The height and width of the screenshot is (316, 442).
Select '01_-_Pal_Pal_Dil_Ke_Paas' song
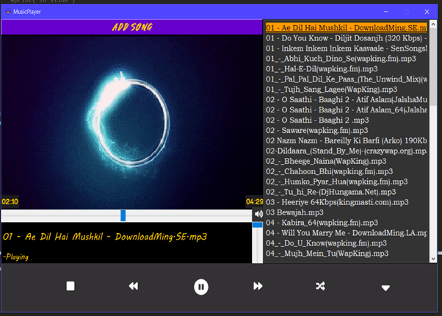tap(346, 79)
